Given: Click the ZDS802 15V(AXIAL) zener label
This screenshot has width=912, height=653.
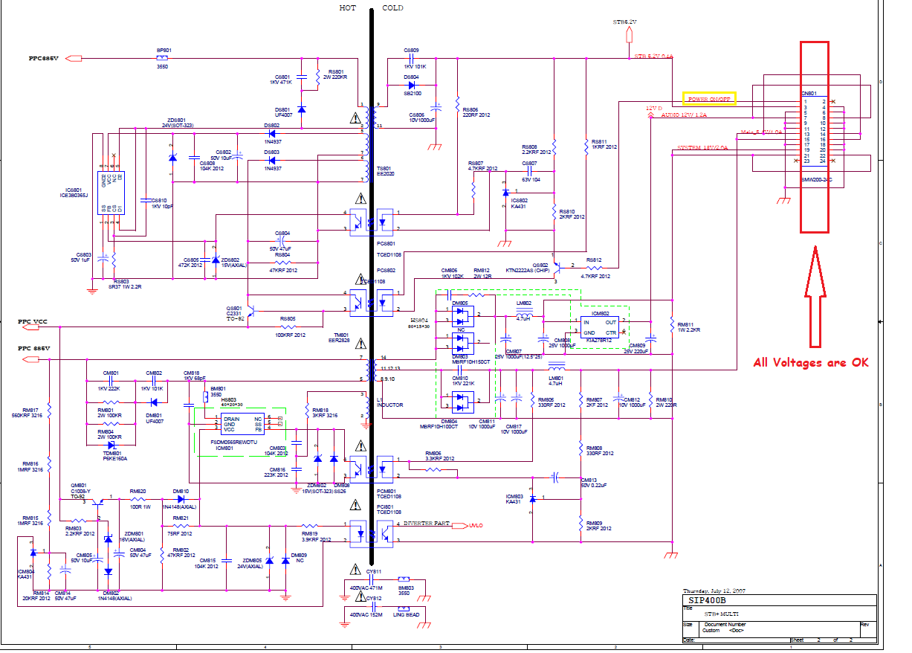Looking at the screenshot, I should click(x=234, y=262).
